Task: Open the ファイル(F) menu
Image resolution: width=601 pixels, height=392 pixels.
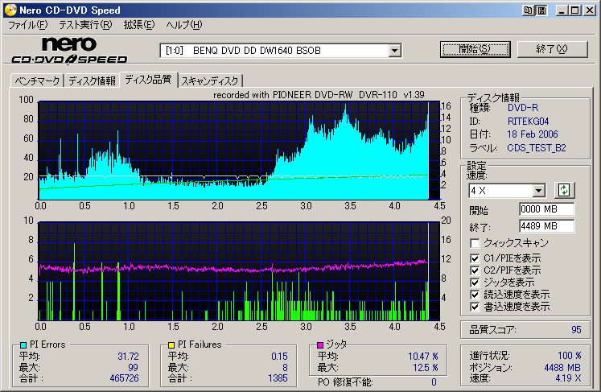Action: tap(28, 25)
